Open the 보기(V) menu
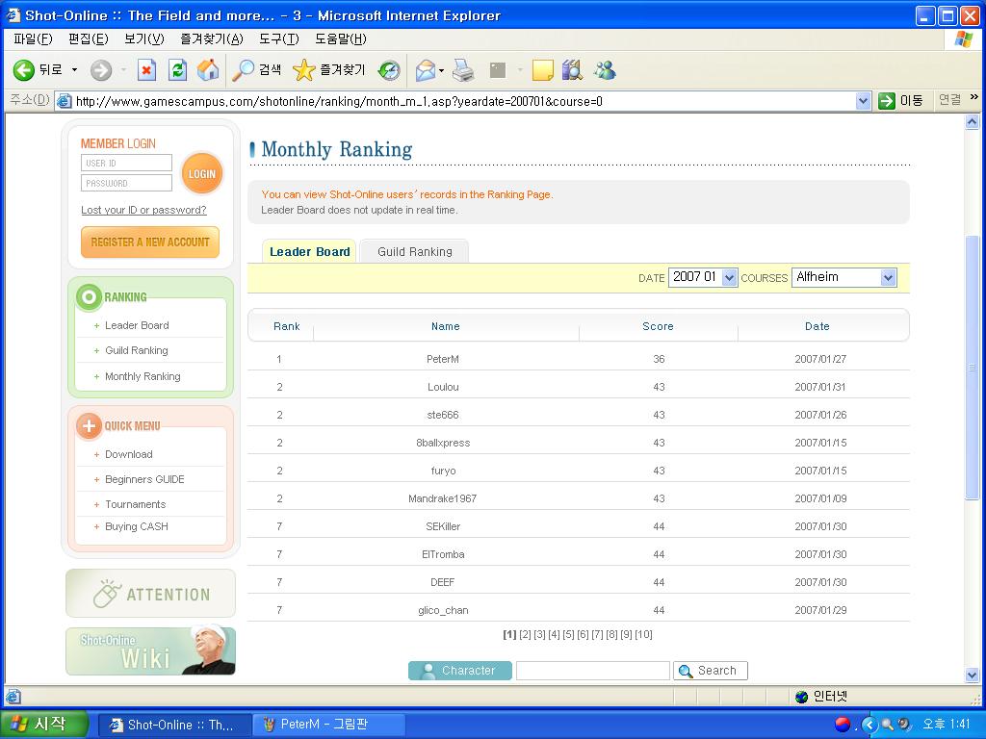This screenshot has height=739, width=986. coord(144,38)
